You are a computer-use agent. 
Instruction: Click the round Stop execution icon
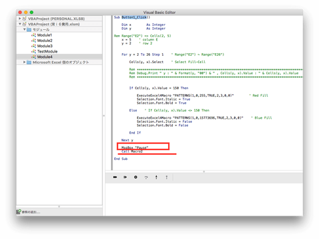click(136, 177)
